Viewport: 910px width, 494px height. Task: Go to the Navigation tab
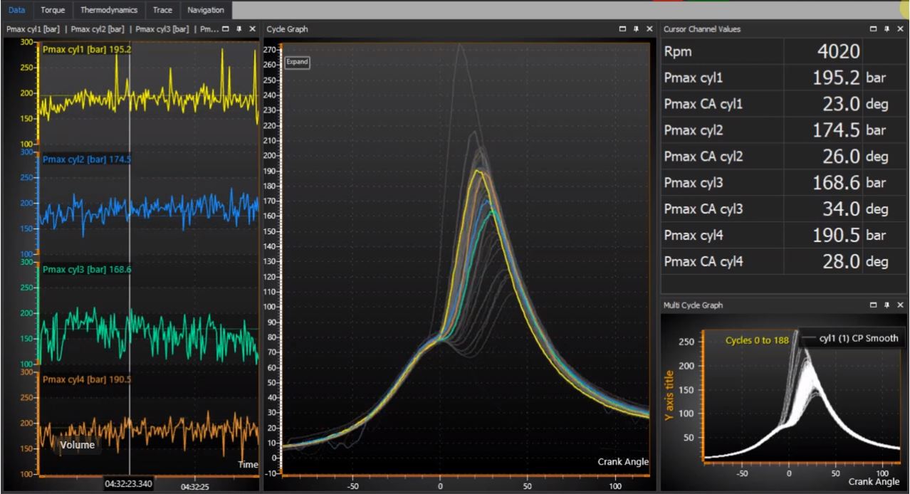coord(206,10)
